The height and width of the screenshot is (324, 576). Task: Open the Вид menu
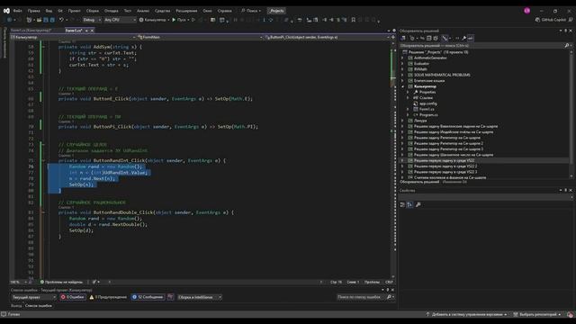click(49, 11)
